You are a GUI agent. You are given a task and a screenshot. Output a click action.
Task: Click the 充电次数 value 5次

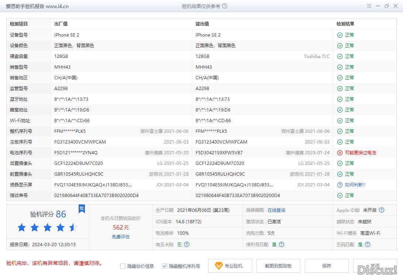[x=271, y=233]
